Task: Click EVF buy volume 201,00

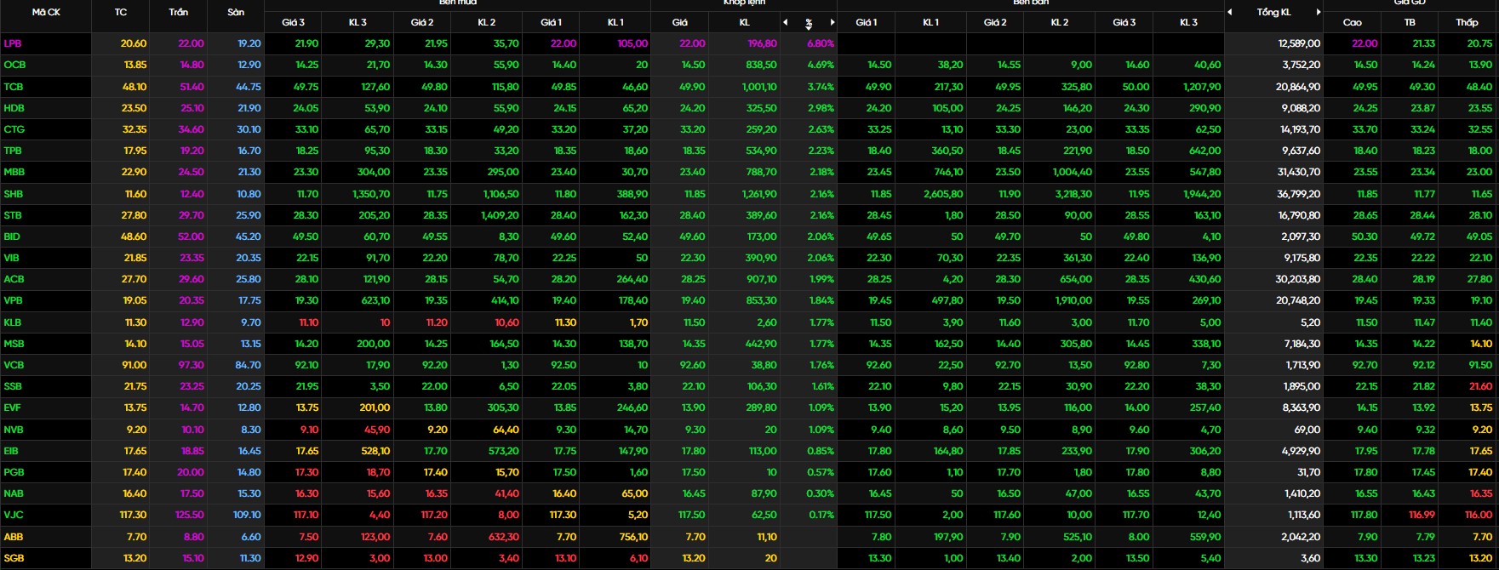Action: 375,408
